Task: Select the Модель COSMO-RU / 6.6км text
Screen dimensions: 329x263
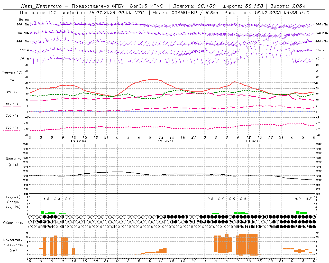Action: [185, 13]
